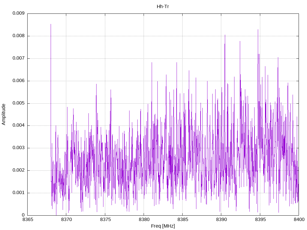
Task: Click the x-axis tick label 8380
Action: pyautogui.click(x=144, y=220)
